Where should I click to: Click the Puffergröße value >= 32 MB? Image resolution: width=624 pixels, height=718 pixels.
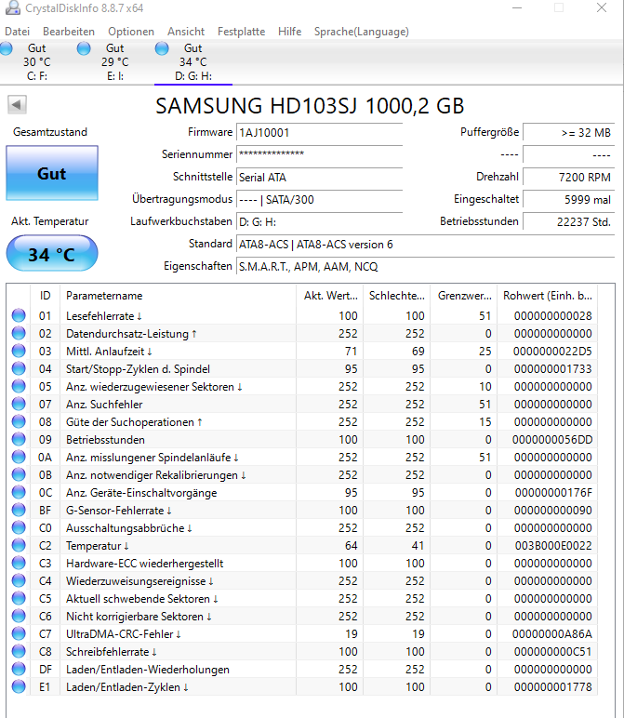(568, 133)
